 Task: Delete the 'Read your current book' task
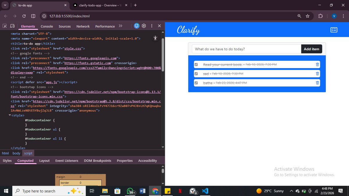(x=317, y=64)
